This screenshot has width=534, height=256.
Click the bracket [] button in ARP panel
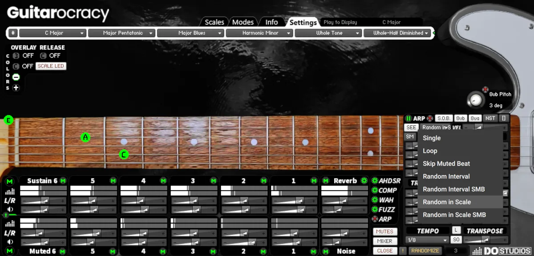(504, 118)
